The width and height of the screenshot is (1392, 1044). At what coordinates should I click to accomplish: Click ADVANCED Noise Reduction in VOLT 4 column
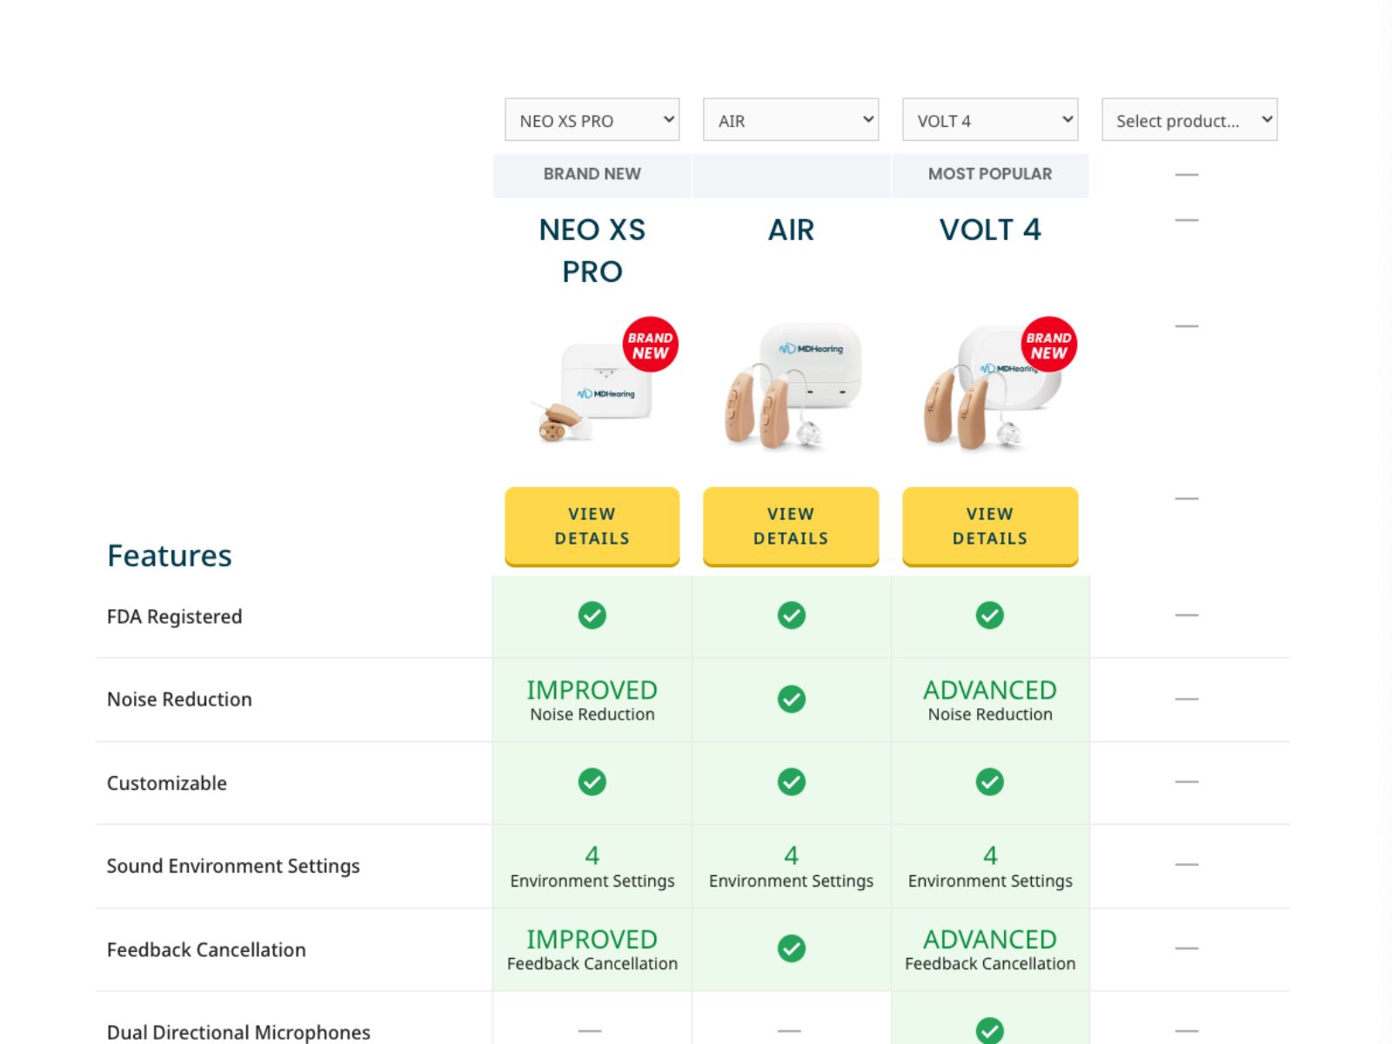[x=990, y=700]
